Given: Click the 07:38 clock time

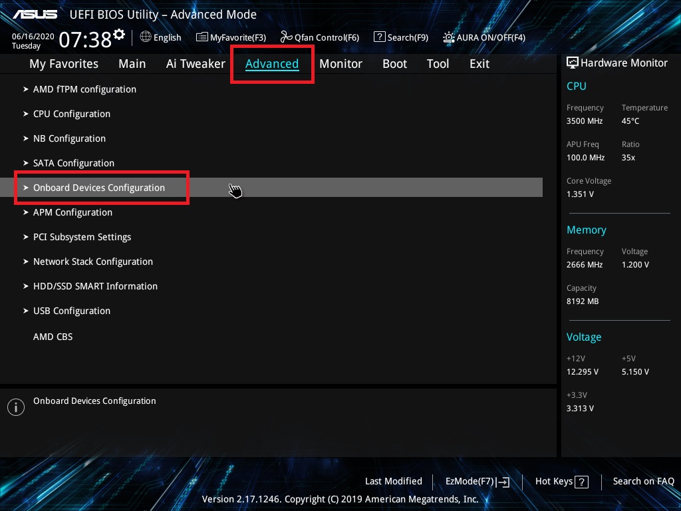Looking at the screenshot, I should (x=85, y=39).
